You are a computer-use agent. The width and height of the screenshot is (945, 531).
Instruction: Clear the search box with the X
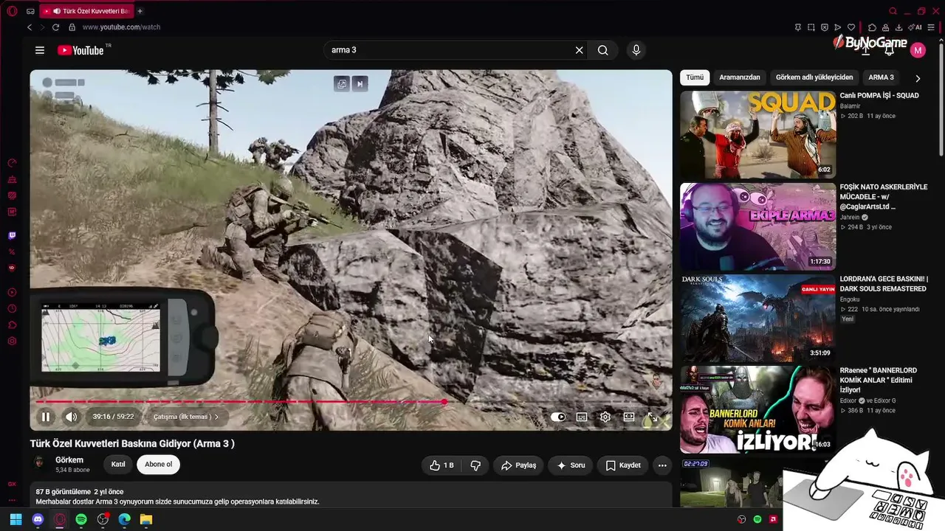pos(580,50)
